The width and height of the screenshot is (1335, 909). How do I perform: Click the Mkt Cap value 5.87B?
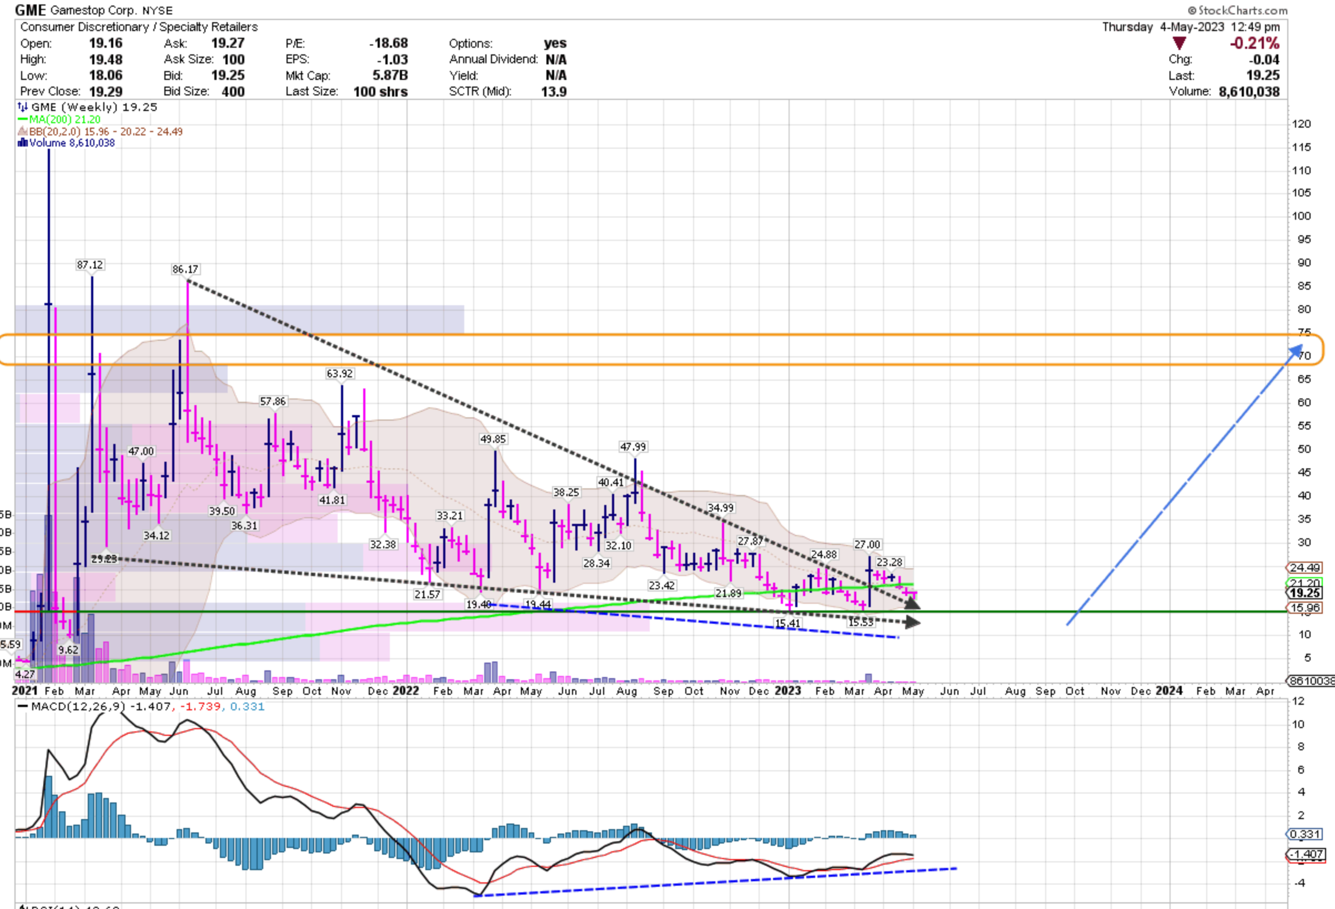[x=390, y=75]
